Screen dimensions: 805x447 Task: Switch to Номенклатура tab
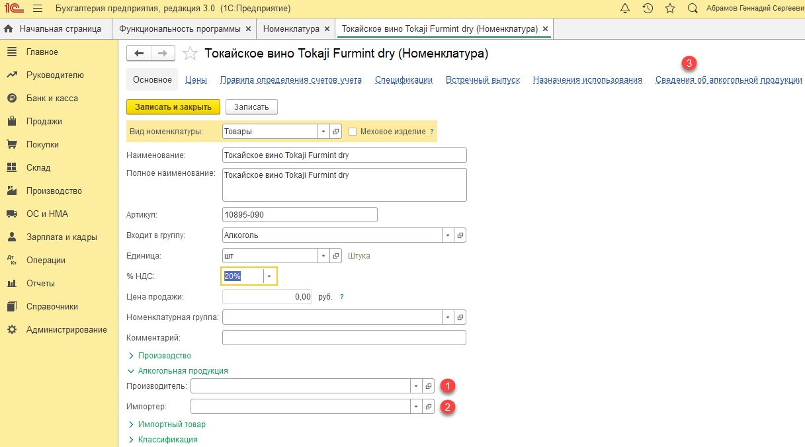point(291,29)
